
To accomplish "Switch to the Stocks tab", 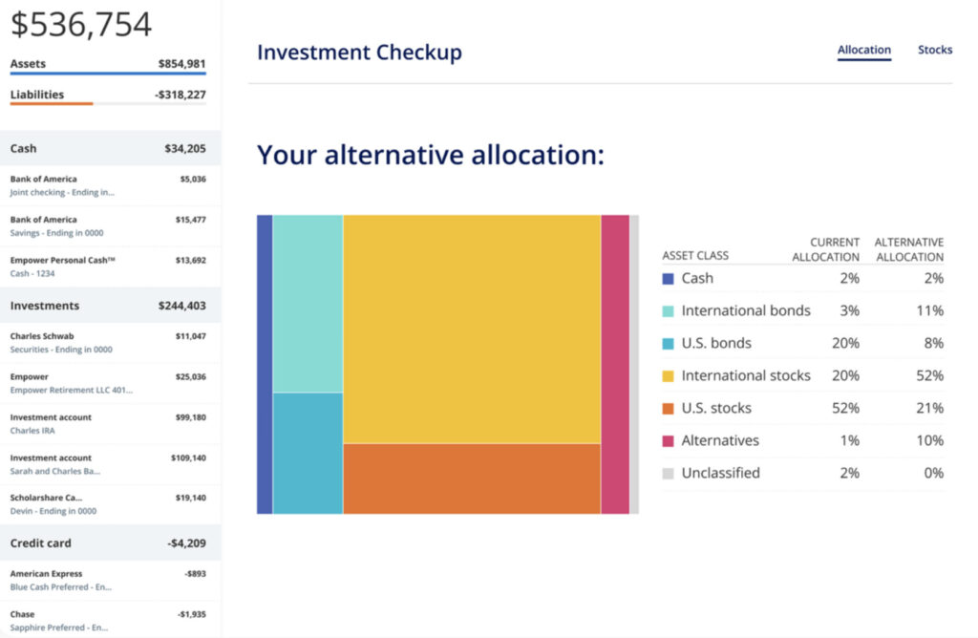I will 934,50.
